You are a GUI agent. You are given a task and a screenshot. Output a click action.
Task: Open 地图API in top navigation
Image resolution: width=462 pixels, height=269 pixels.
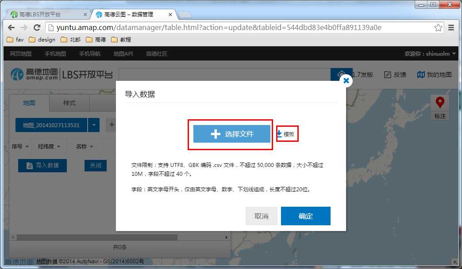(x=123, y=53)
